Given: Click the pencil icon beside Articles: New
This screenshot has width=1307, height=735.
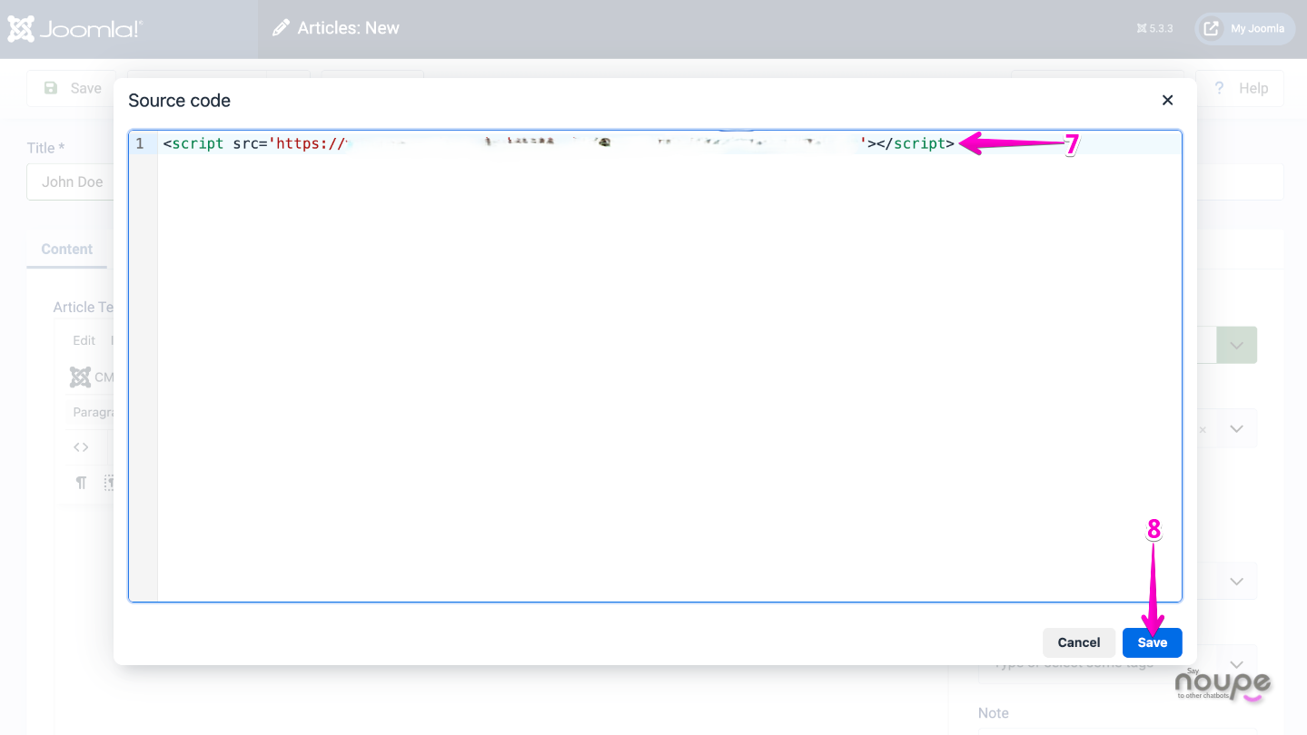Looking at the screenshot, I should [282, 28].
